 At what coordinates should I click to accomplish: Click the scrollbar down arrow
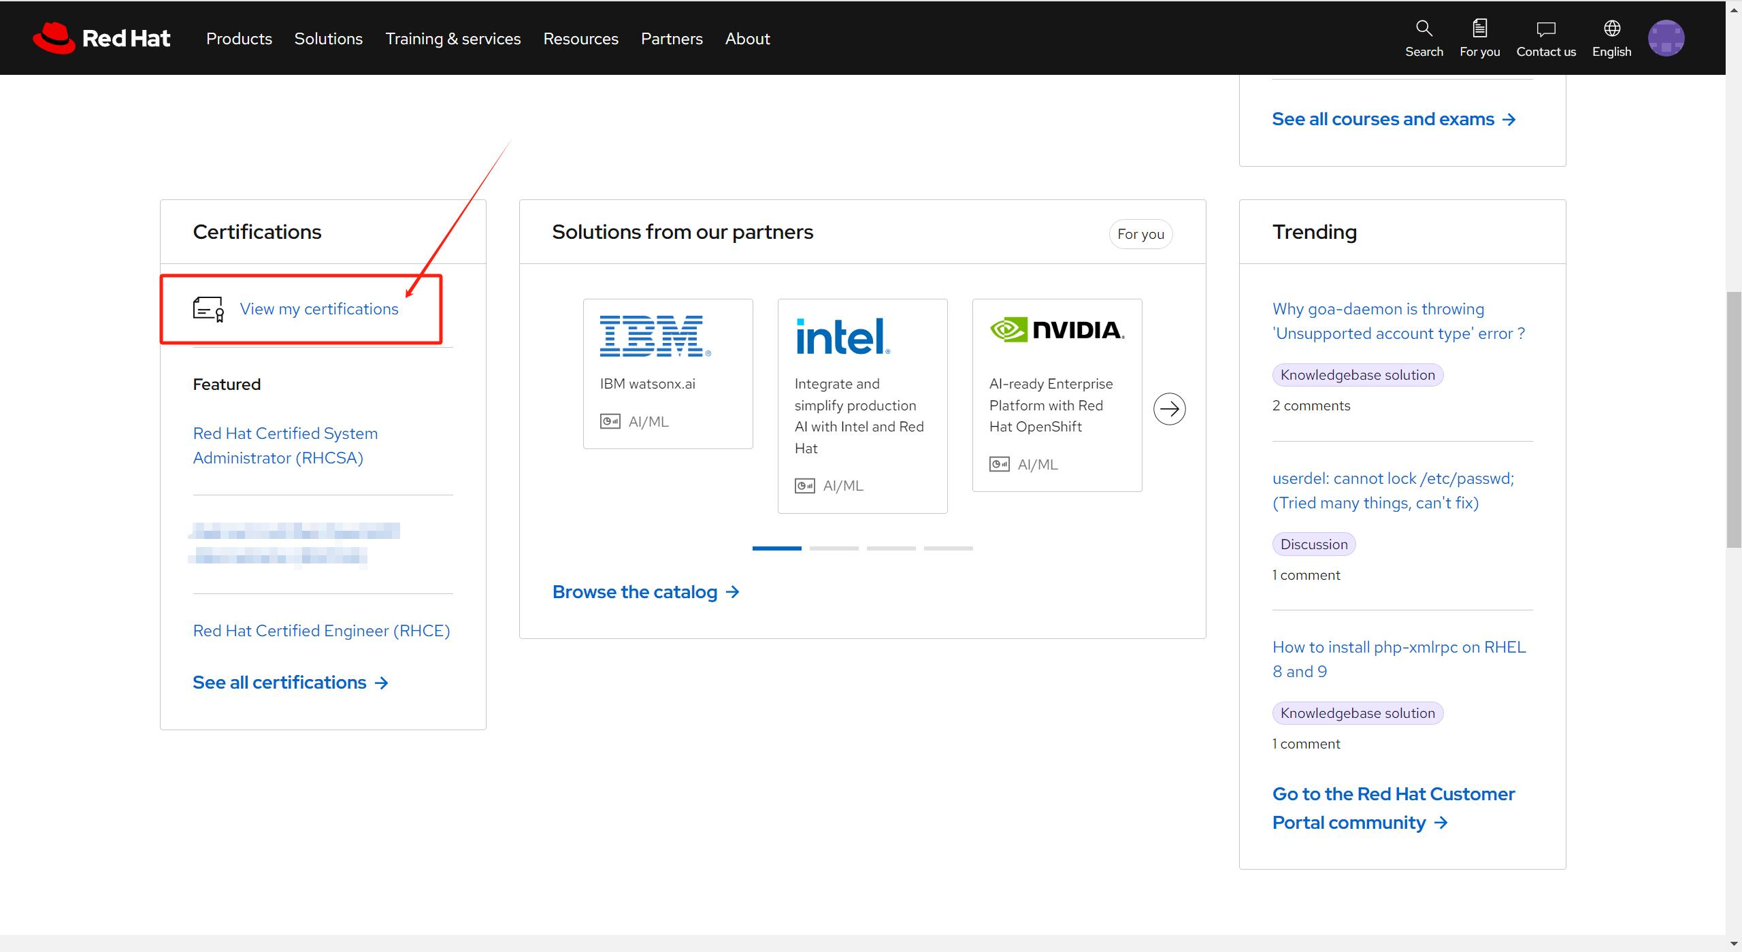(1734, 943)
